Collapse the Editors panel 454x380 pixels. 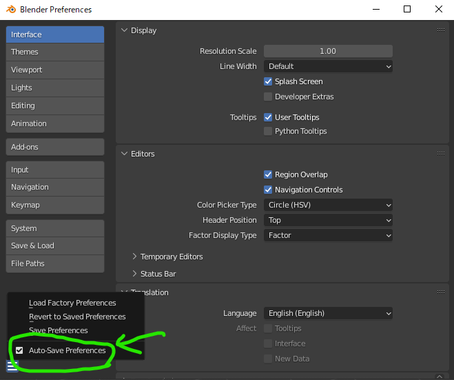click(124, 154)
